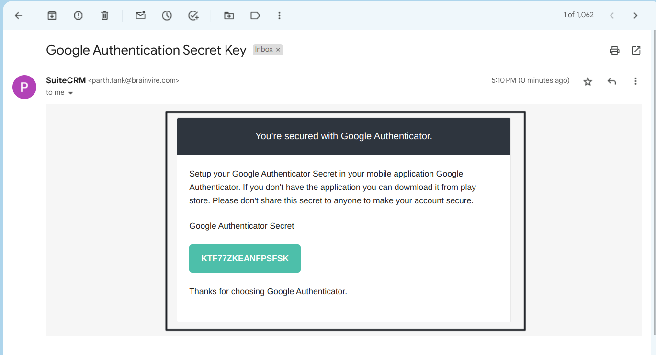
Task: Star the SuiteCRM message
Action: click(588, 81)
